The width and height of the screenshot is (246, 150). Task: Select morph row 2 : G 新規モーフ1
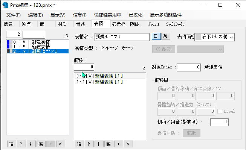(38, 51)
